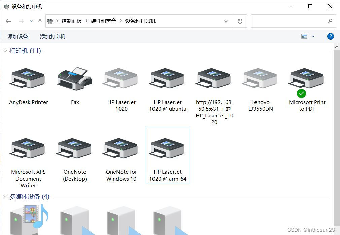
Task: Select the Microsoft Print to PDF printer
Action: tap(306, 79)
